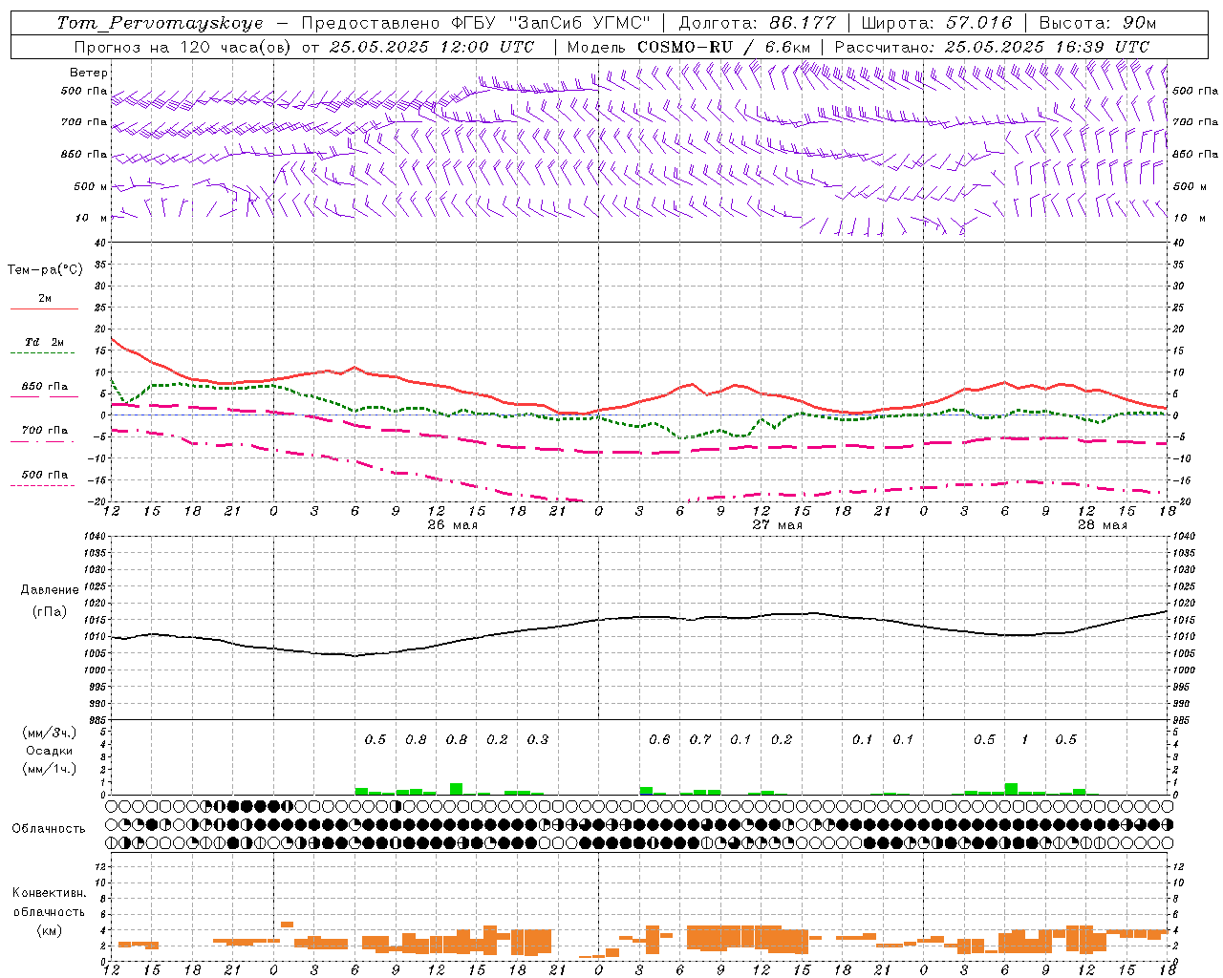Viewport: 1223px width, 978px height.
Task: Click the (гПа) unit under Давление
Action: 50,612
